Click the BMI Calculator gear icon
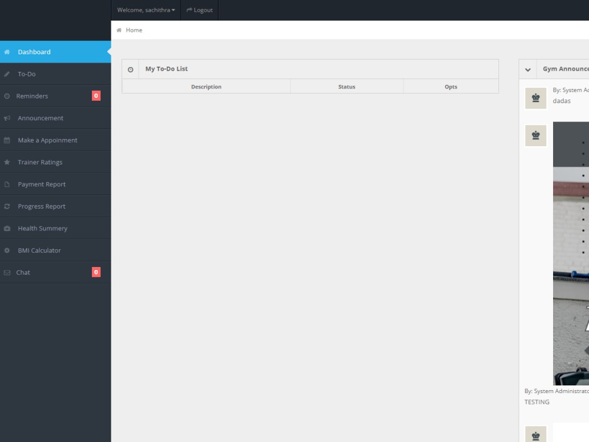 click(6, 250)
